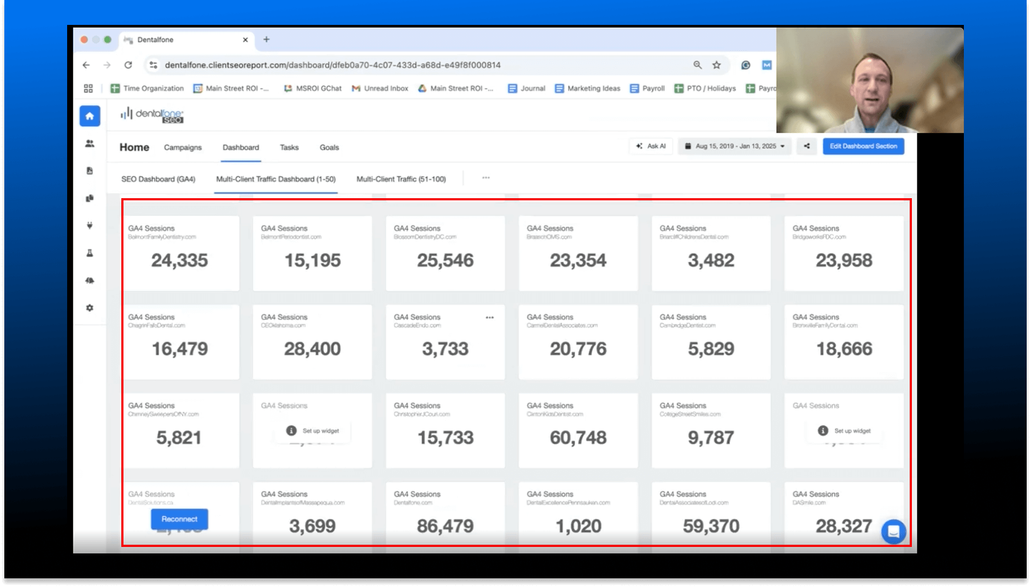Click the 86,479 sessions value
Viewport: 1031px width, 587px height.
pos(445,526)
